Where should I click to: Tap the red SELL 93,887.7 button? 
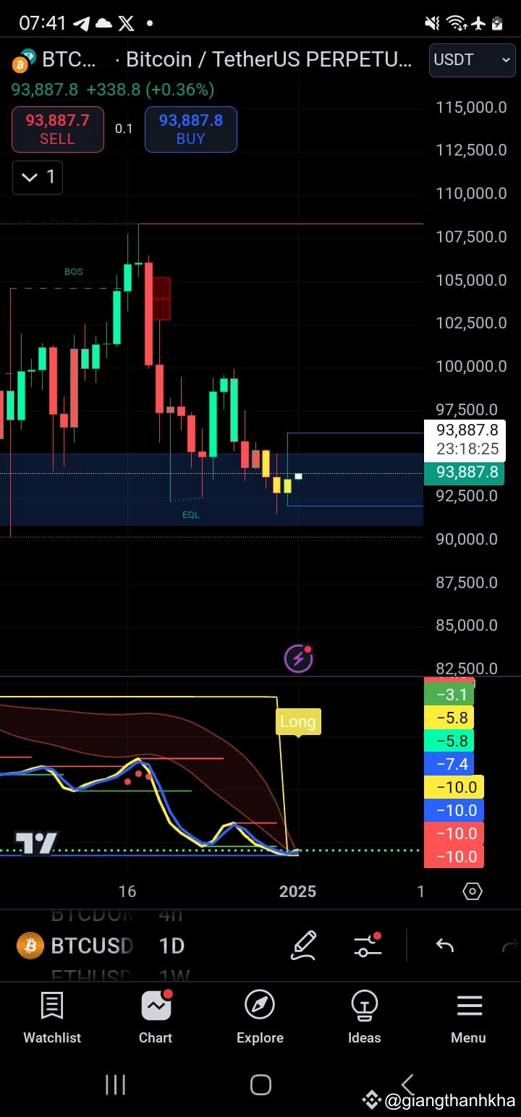(58, 129)
